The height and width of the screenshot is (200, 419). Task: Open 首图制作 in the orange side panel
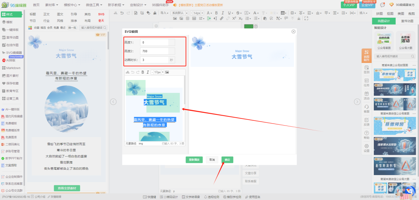click(x=367, y=56)
